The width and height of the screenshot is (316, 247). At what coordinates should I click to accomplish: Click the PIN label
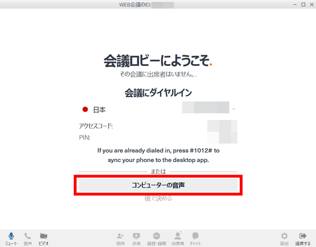pos(85,137)
